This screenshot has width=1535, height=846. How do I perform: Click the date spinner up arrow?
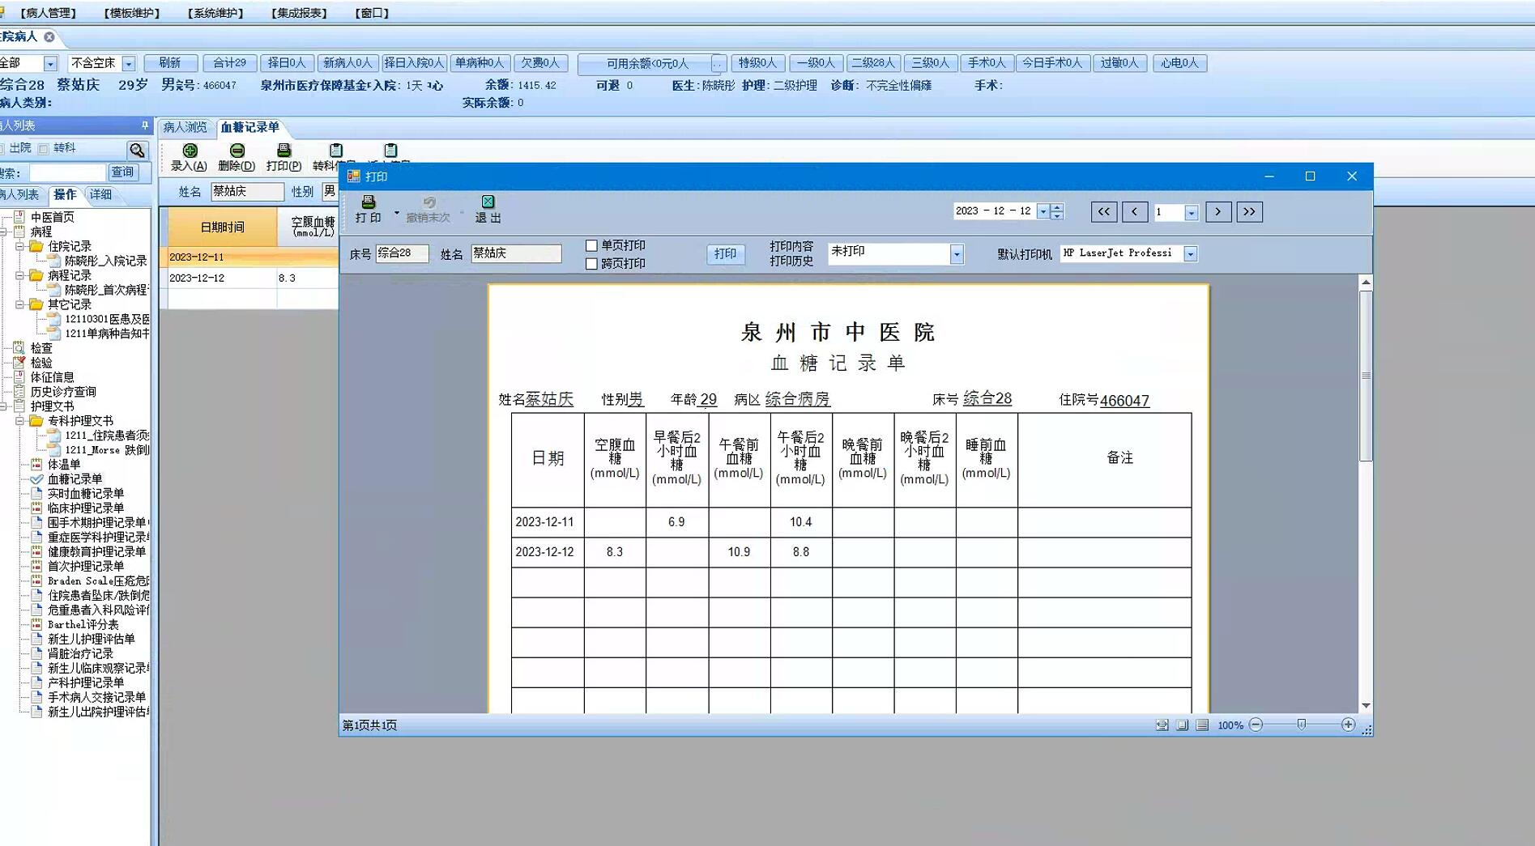click(x=1056, y=207)
